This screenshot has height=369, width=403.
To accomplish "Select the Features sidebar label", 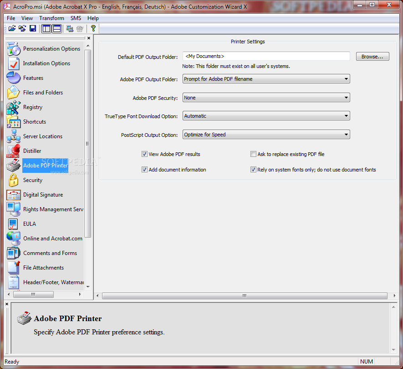I will [33, 78].
